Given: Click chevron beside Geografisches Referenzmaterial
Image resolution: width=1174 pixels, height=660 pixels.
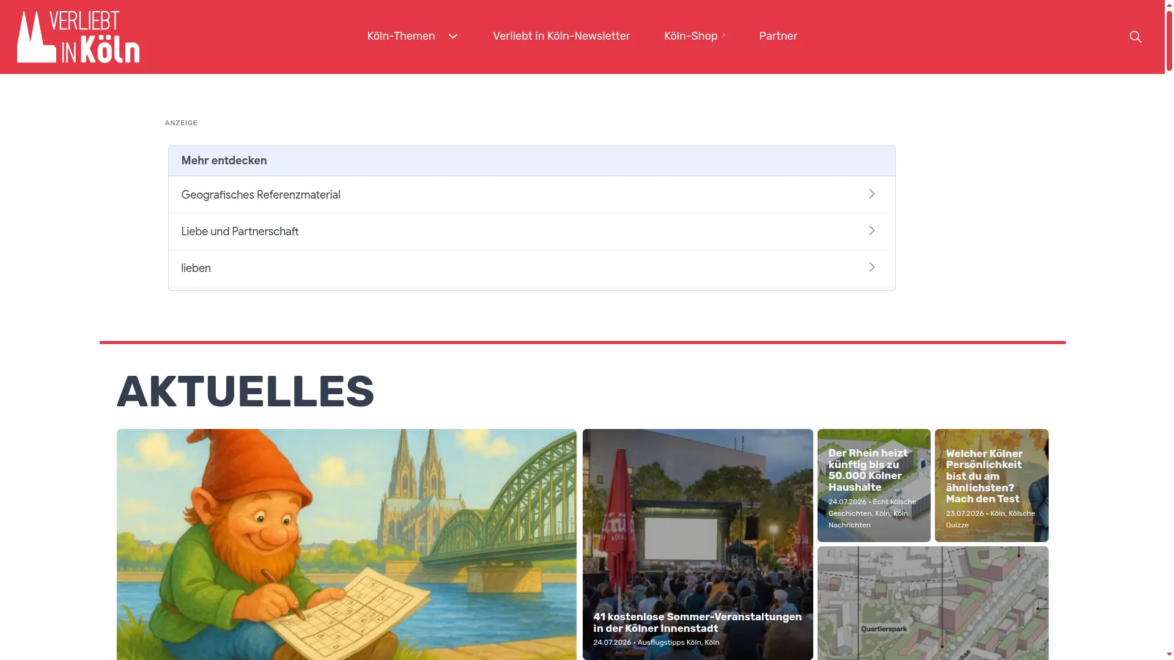Looking at the screenshot, I should pos(872,194).
